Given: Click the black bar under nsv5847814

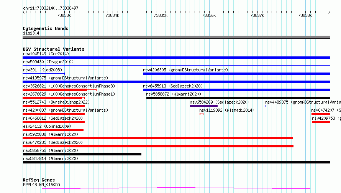Looking at the screenshot, I should pyautogui.click(x=176, y=162).
